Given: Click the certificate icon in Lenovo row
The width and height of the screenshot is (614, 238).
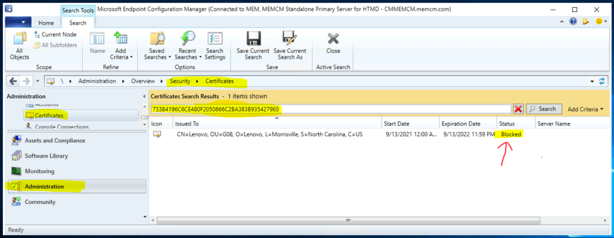Looking at the screenshot, I should tap(156, 134).
